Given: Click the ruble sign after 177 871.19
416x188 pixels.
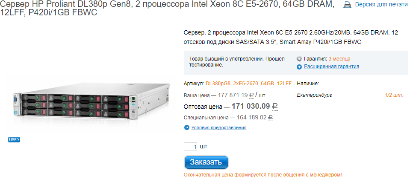Looking at the screenshot, I should (x=251, y=95).
